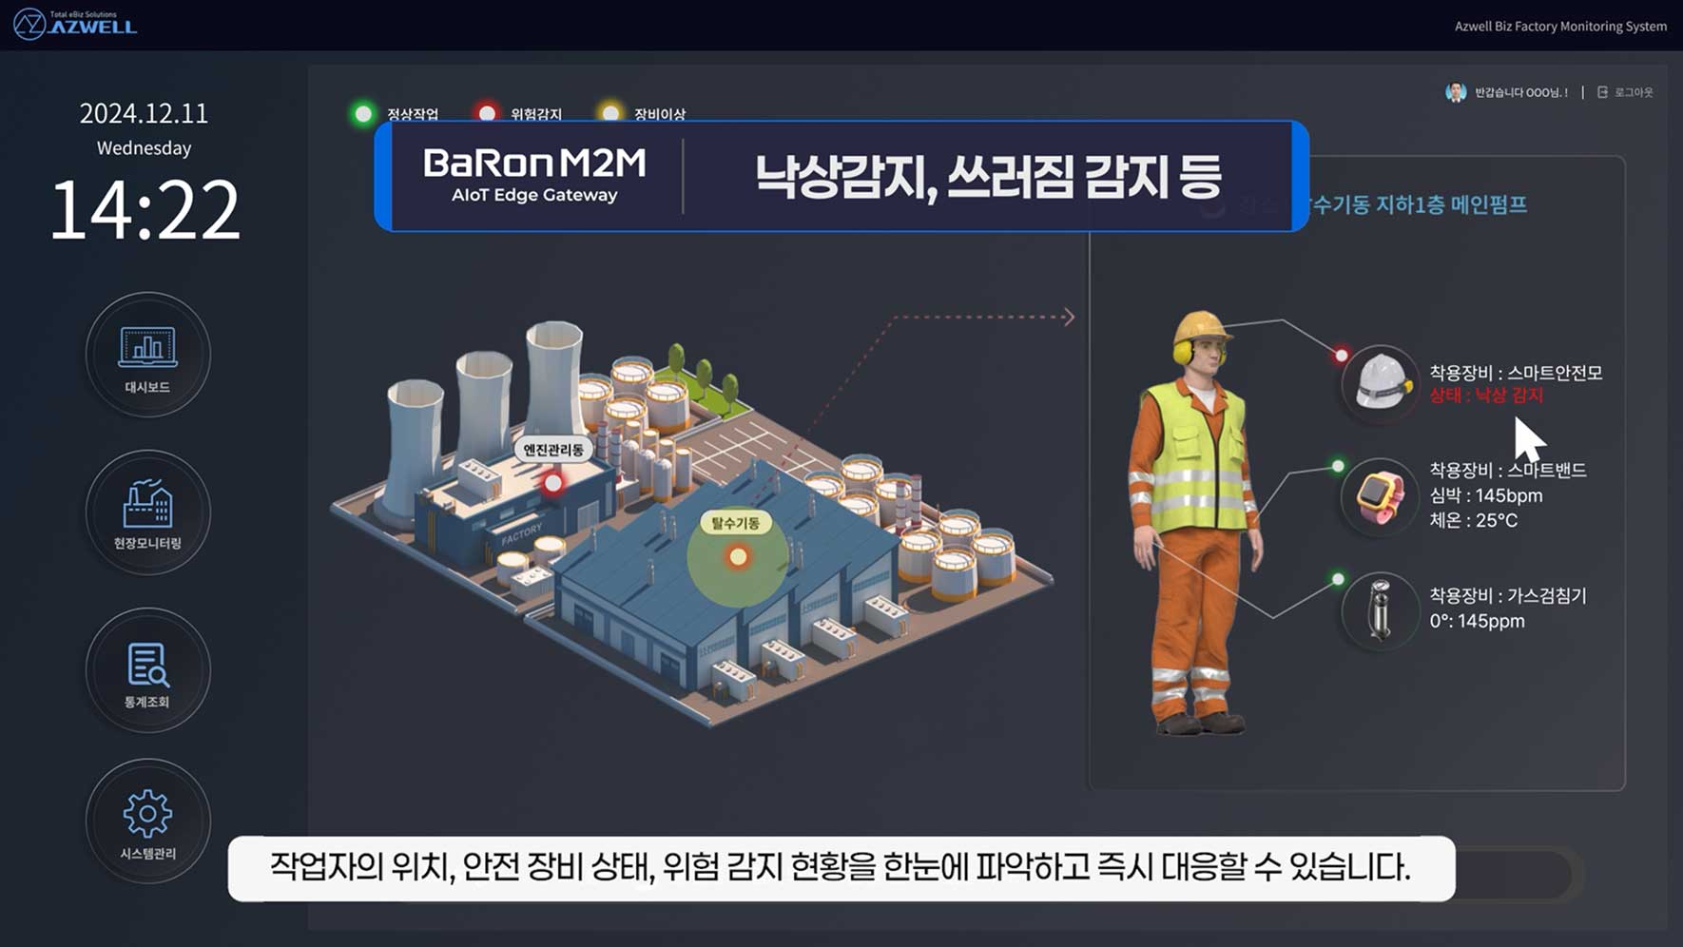Click the smart band watch icon
Screen dimensions: 1683x947
pyautogui.click(x=1380, y=496)
